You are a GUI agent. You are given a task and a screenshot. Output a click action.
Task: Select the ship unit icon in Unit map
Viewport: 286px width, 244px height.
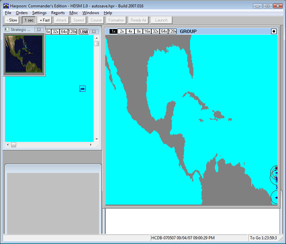pos(83,89)
